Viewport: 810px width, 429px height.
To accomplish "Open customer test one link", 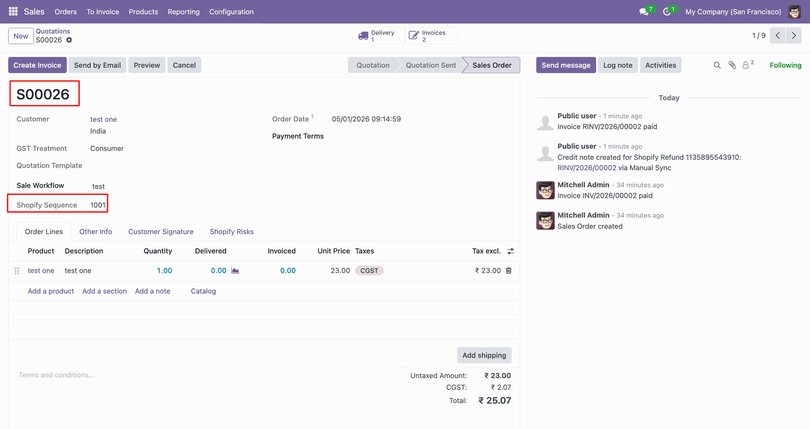I will pyautogui.click(x=103, y=119).
